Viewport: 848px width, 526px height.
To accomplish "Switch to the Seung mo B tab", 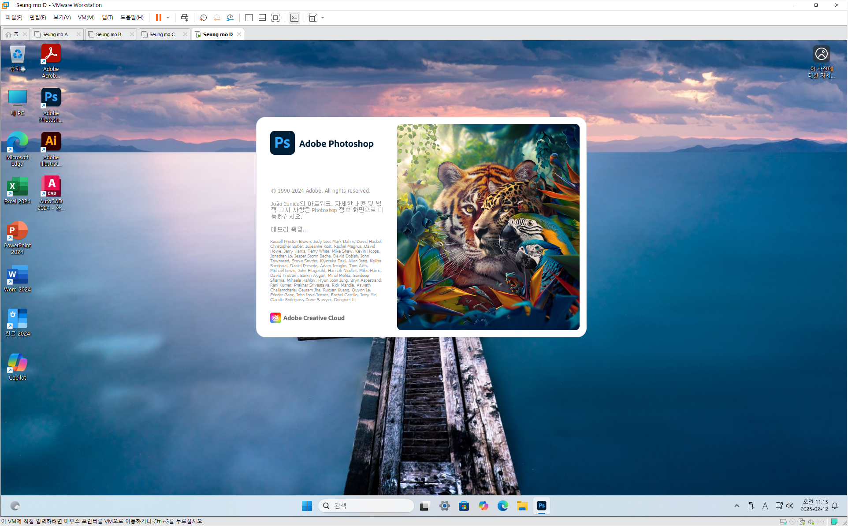I will [x=108, y=34].
